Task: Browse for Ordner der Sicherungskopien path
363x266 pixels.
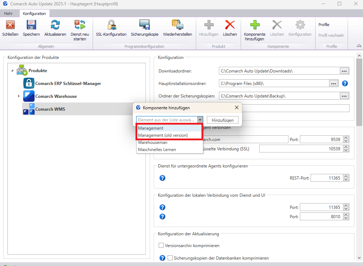Action: pyautogui.click(x=344, y=96)
